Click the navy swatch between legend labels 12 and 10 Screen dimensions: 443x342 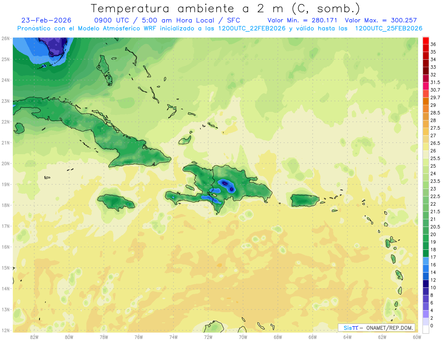pos(426,283)
